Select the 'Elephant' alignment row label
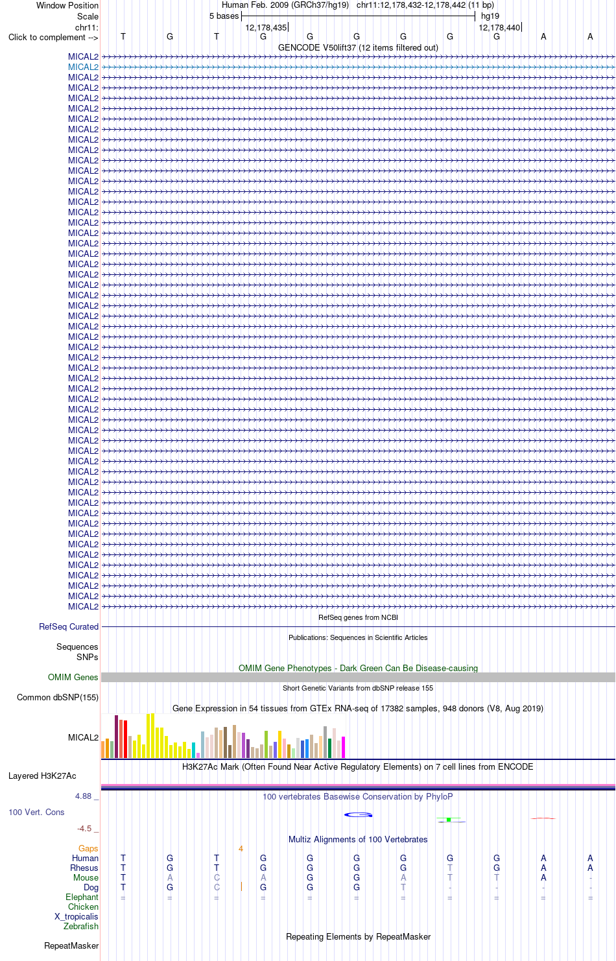Screen dimensions: 616x961 tap(82, 897)
